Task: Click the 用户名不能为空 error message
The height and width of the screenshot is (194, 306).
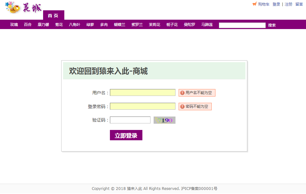Action: click(197, 93)
